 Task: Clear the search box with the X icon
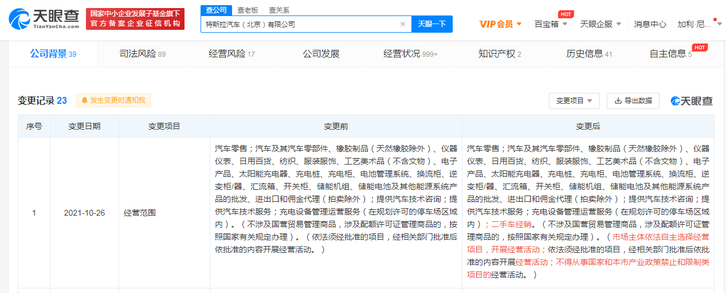(x=402, y=24)
